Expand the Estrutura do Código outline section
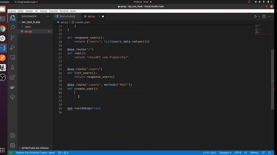Viewport: 277px width, 155px height. 35,148
